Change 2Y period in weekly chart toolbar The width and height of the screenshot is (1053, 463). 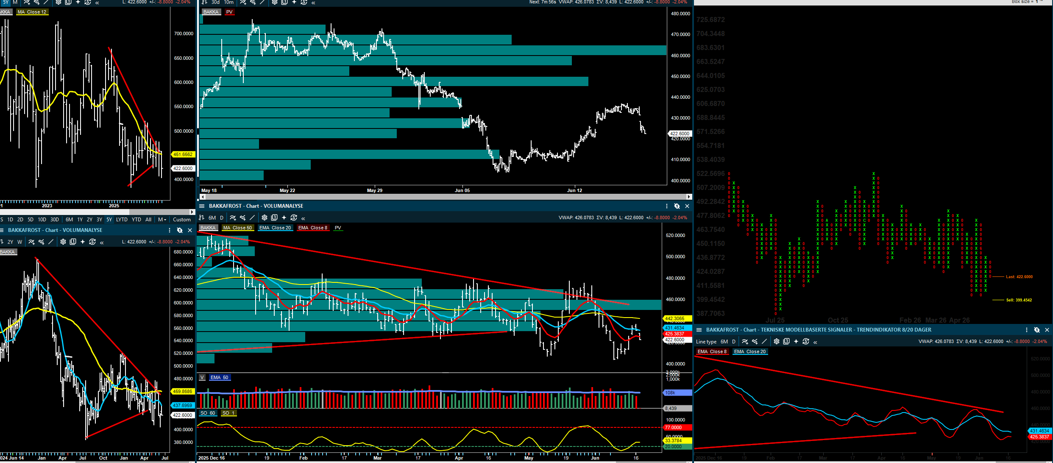(10, 242)
